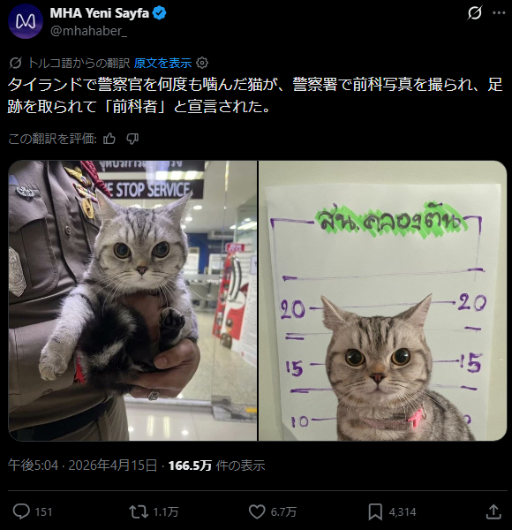Open the reply comment icon
Screen dimensions: 512x530
[21, 511]
